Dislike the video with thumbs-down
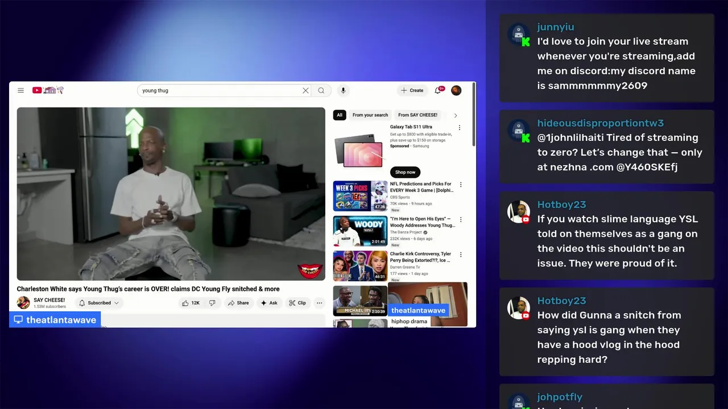 point(212,303)
